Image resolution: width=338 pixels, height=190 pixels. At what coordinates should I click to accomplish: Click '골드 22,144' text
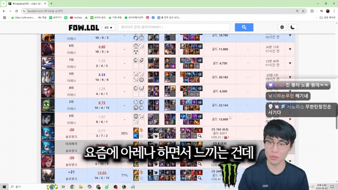point(220,105)
